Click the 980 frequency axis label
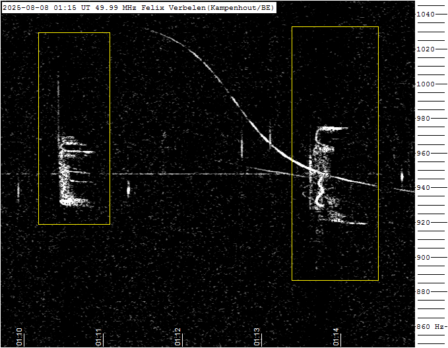 (424, 118)
